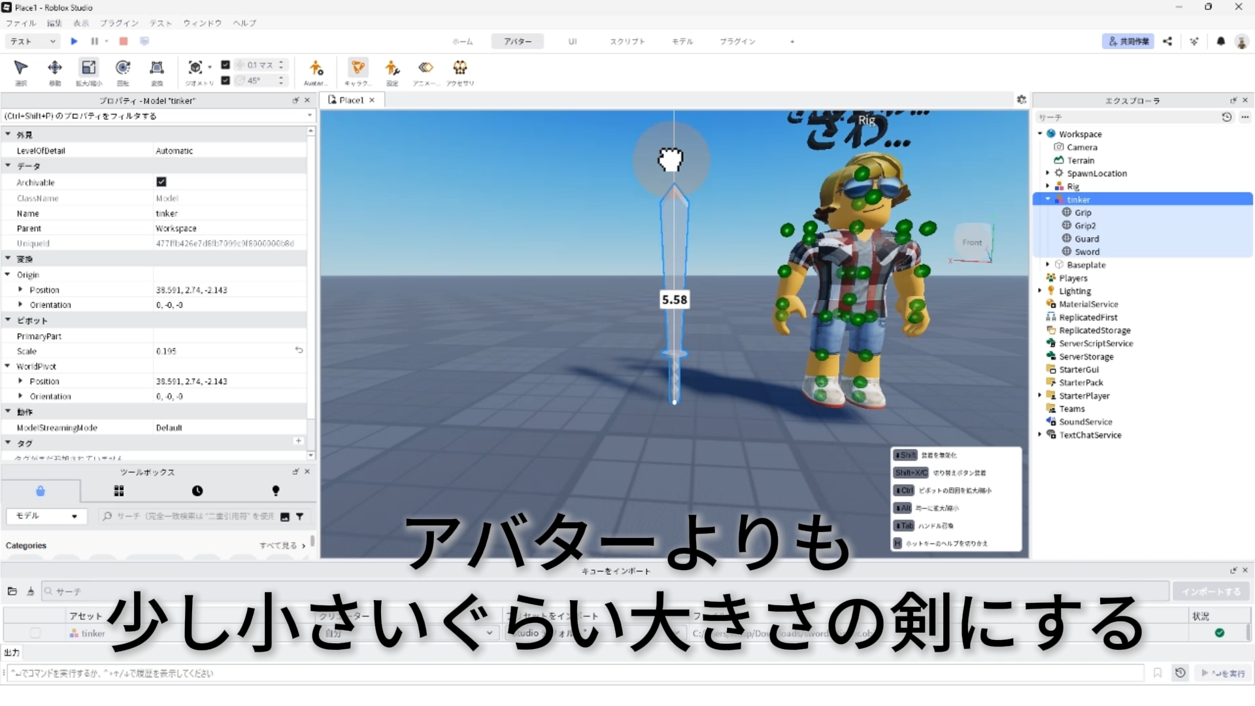Toggle the 45° rotation snap checkbox
Image resolution: width=1255 pixels, height=706 pixels.
[226, 80]
